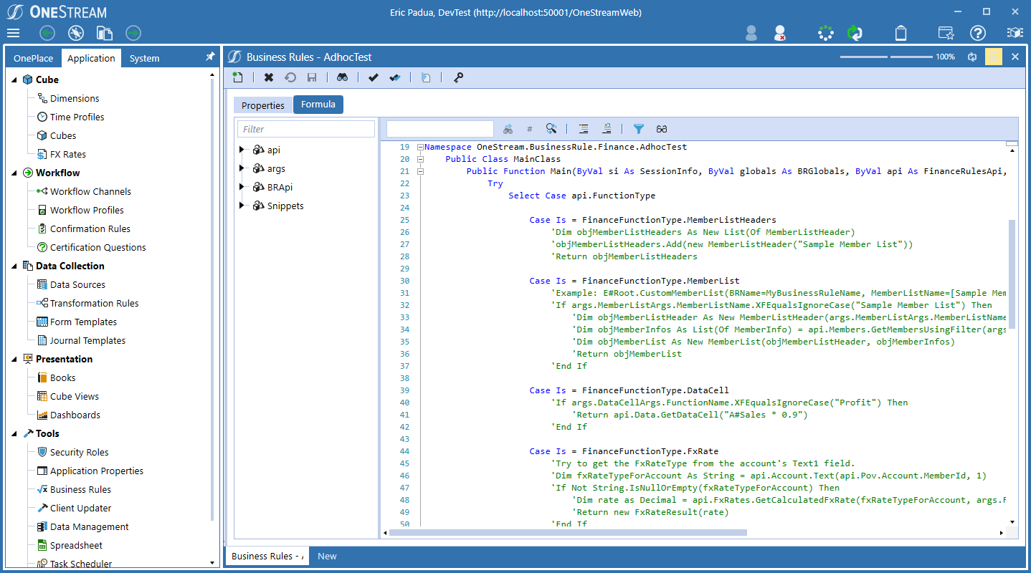The width and height of the screenshot is (1031, 573).
Task: Open Transformation Rules
Action: pos(95,303)
